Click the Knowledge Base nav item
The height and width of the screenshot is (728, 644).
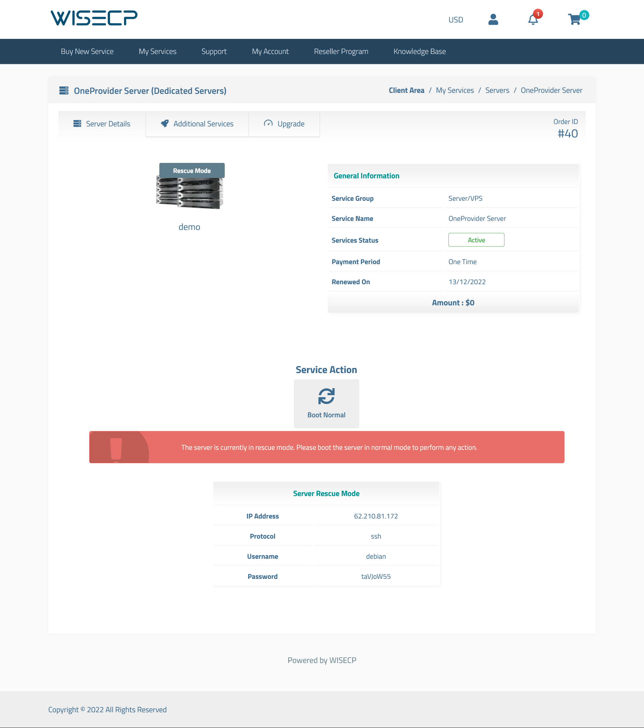point(420,51)
